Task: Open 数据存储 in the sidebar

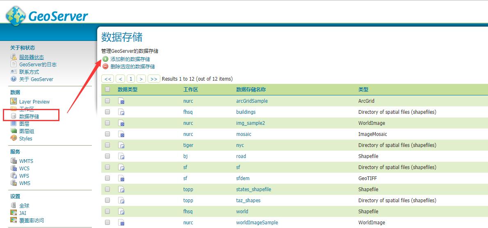Action: tap(29, 117)
